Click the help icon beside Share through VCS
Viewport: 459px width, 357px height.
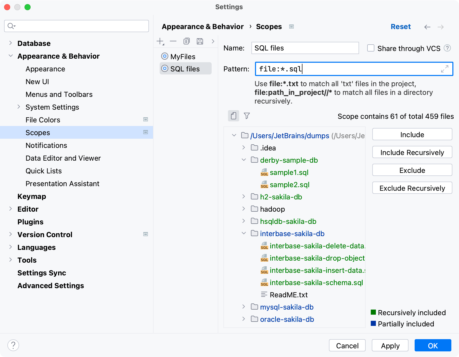[447, 48]
